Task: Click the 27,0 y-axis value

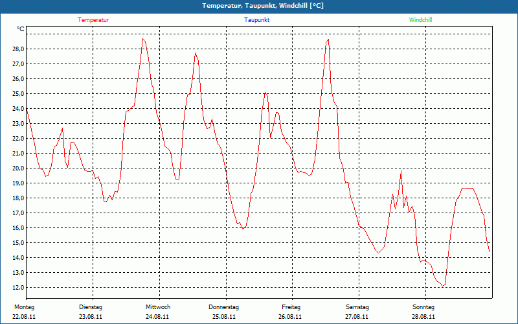Action: pyautogui.click(x=19, y=64)
